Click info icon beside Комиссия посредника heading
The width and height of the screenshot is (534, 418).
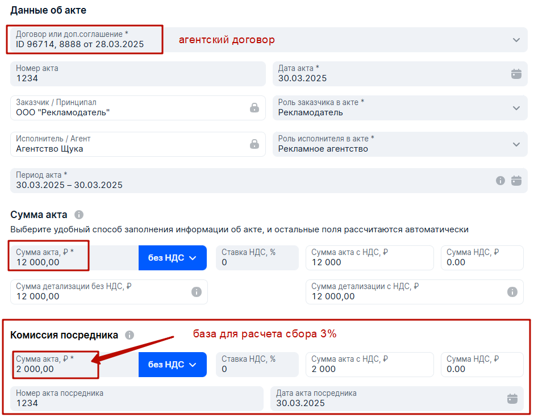(x=129, y=335)
